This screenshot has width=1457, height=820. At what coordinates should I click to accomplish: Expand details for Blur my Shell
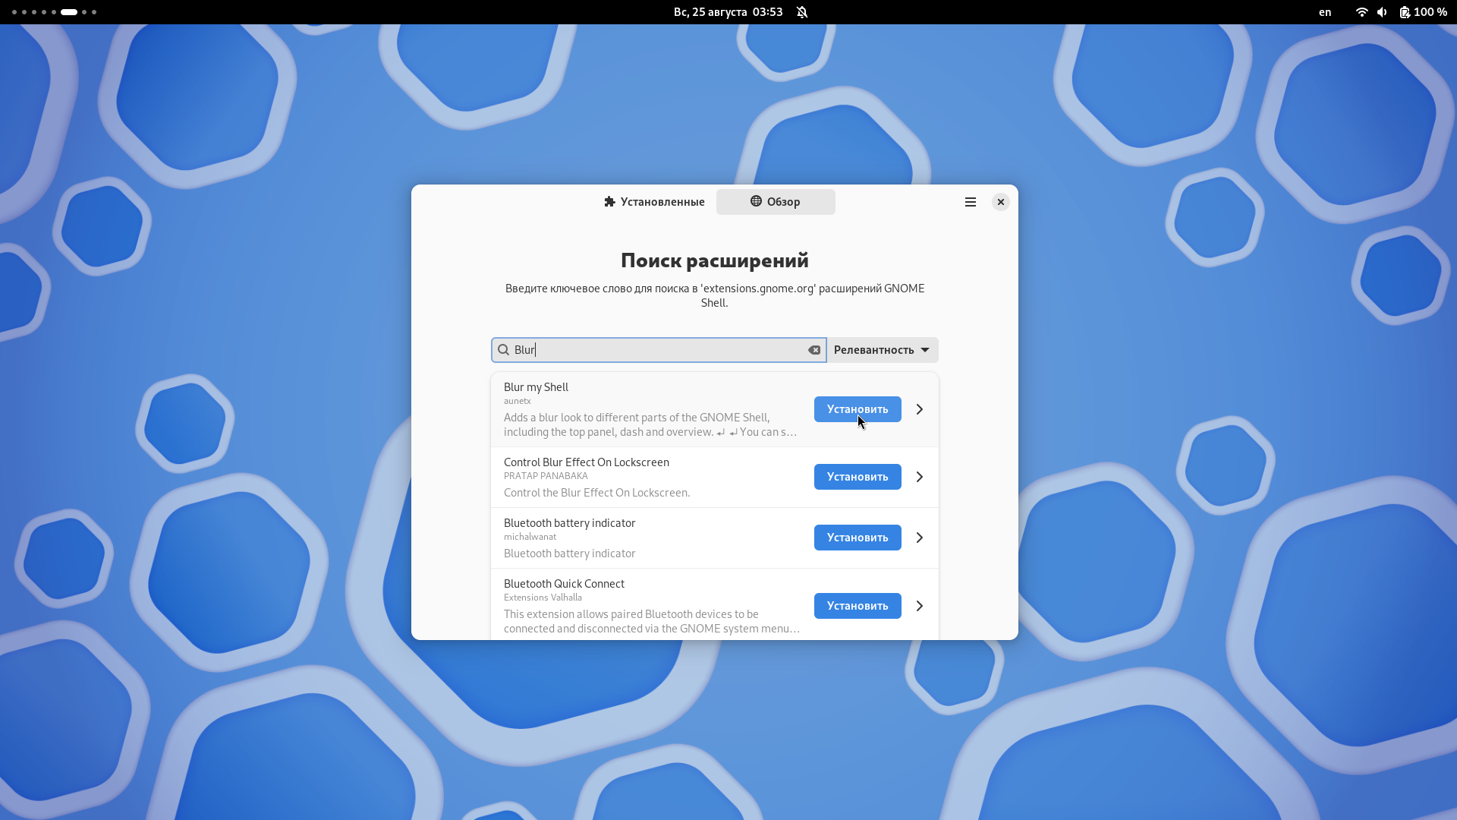click(919, 409)
